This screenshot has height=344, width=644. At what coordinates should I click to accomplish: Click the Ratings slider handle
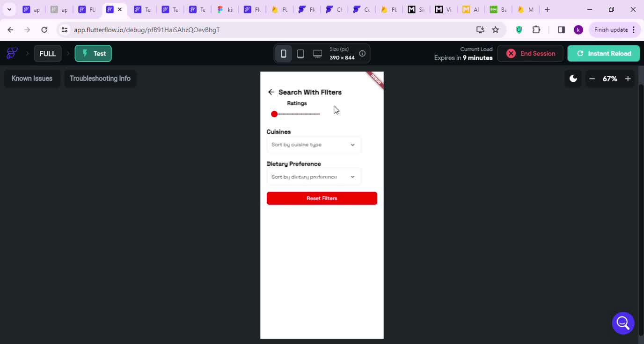click(274, 114)
